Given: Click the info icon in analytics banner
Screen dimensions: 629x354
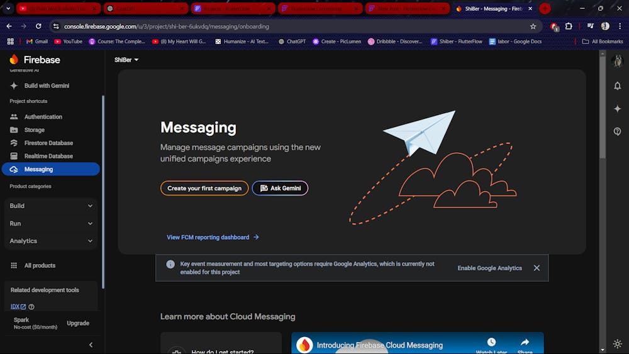Looking at the screenshot, I should [170, 264].
